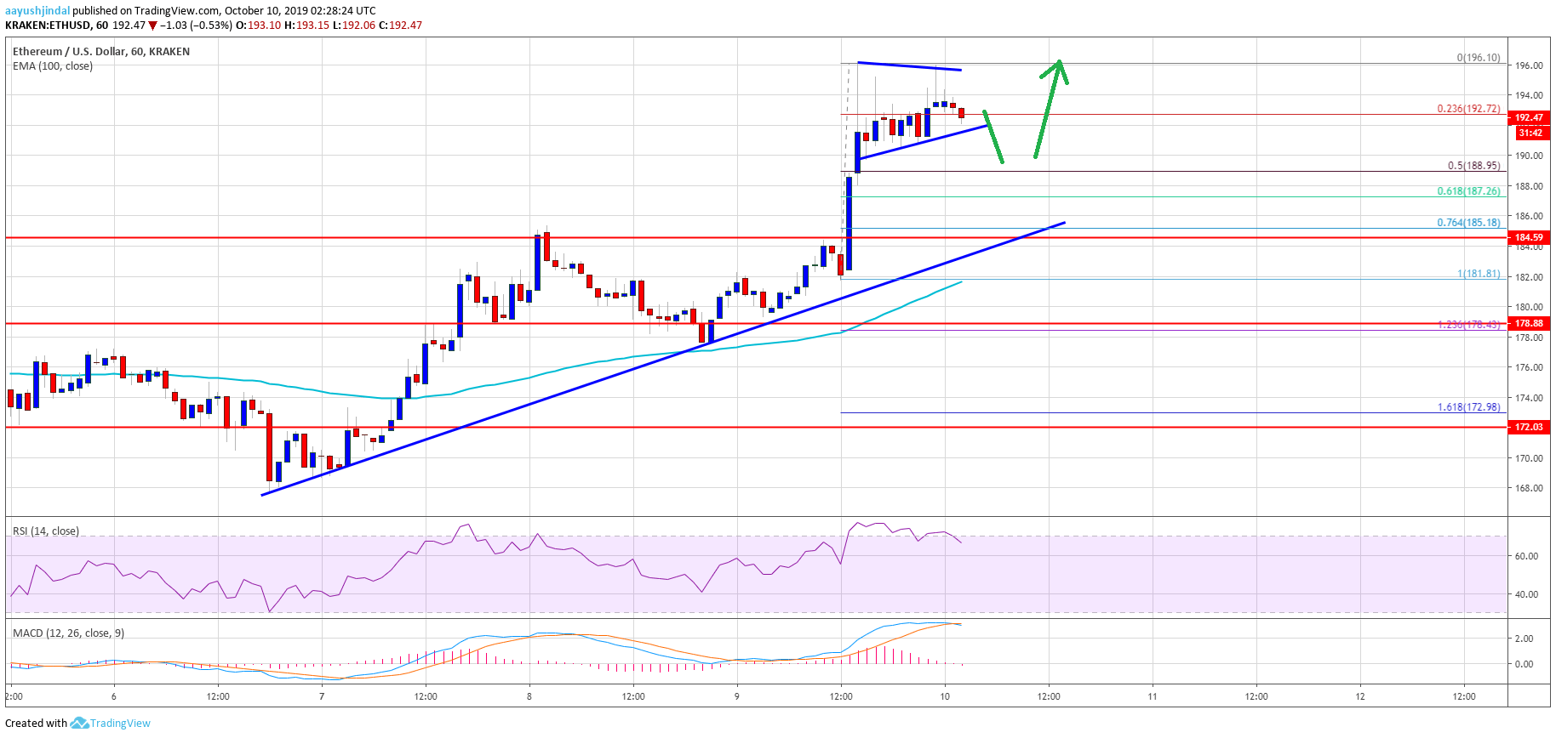The image size is (1556, 738).
Task: Select the 1(181.81) Fibonacci label
Action: click(1479, 274)
